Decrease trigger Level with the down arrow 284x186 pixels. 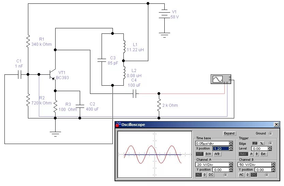tap(270, 149)
